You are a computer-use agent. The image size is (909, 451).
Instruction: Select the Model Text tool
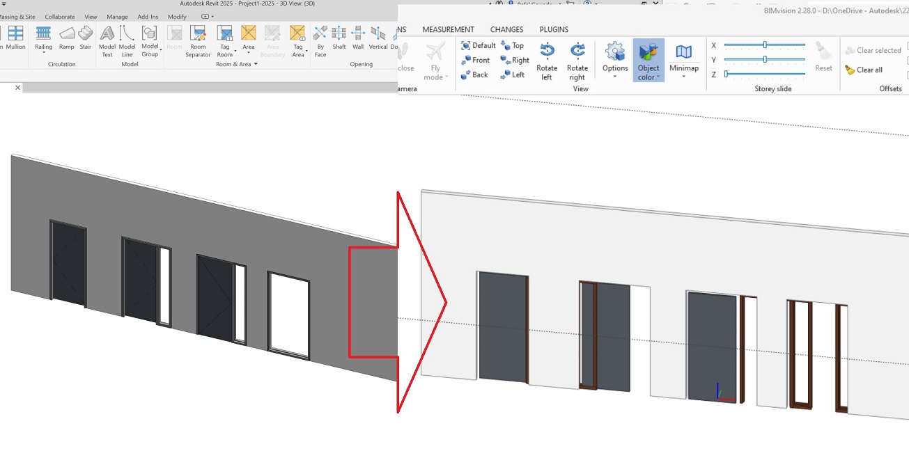point(107,40)
